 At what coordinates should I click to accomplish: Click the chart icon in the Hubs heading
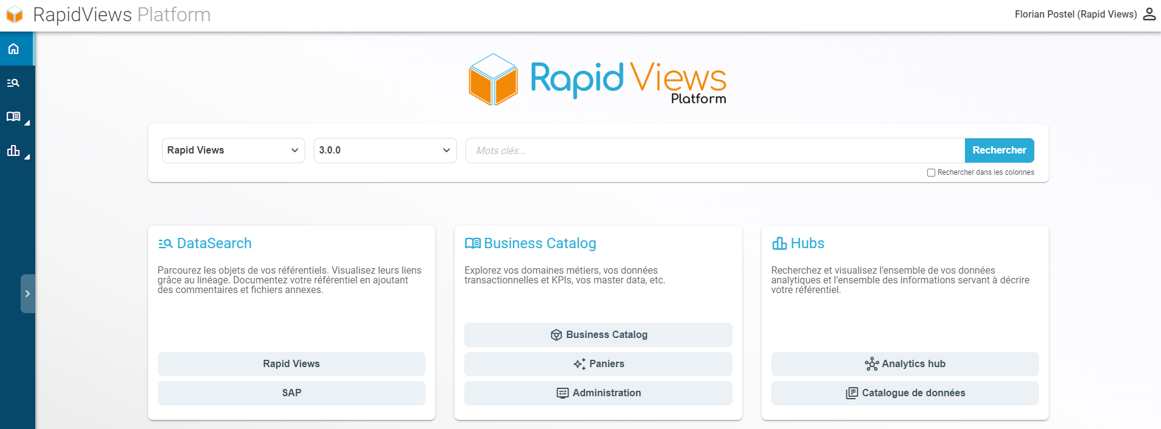click(x=779, y=243)
